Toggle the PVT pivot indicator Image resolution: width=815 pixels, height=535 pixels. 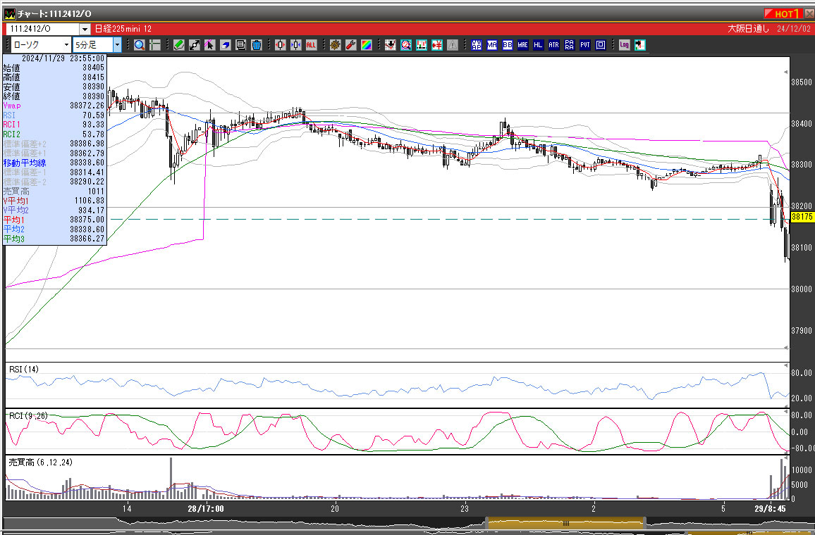click(x=584, y=45)
